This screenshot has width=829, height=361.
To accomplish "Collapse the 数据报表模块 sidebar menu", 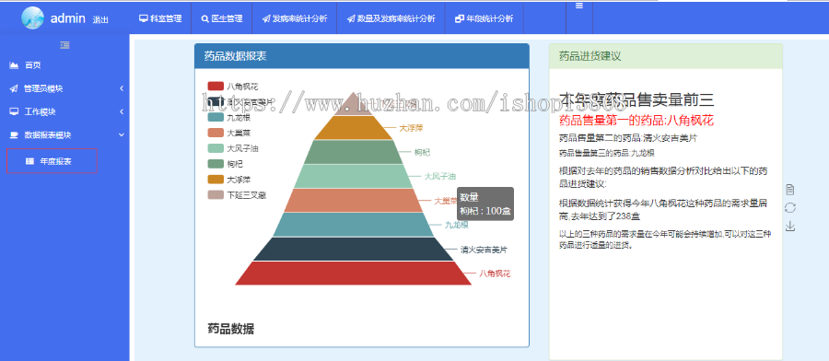I will [x=64, y=134].
